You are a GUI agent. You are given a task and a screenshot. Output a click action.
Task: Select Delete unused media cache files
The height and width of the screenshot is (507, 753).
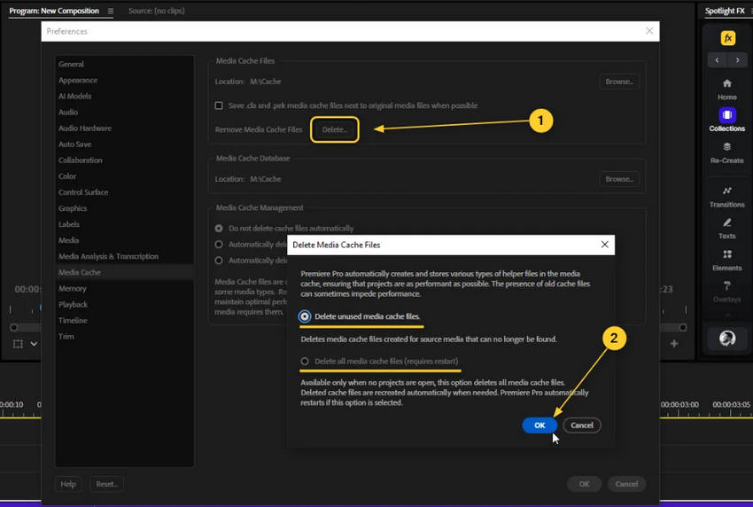click(360, 316)
